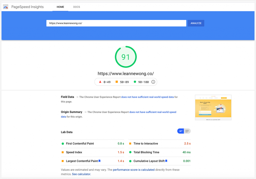Click the PageSpeed Insights logo icon

pyautogui.click(x=5, y=7)
